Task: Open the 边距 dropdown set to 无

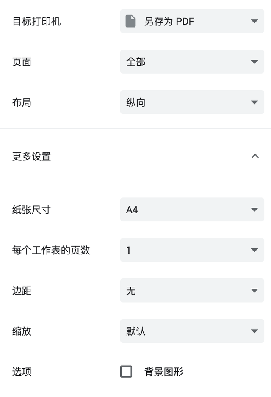Action: tap(192, 290)
